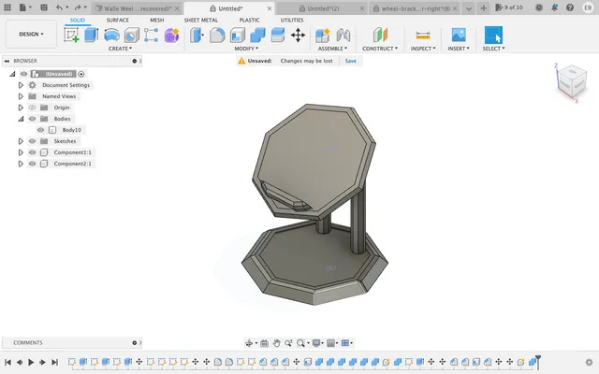Select the Insert image icon
Viewport: 599px width, 374px height.
tap(459, 36)
